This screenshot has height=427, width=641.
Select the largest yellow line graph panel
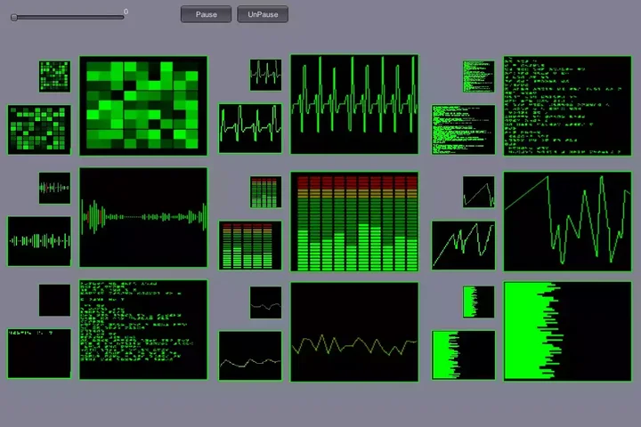tap(354, 332)
